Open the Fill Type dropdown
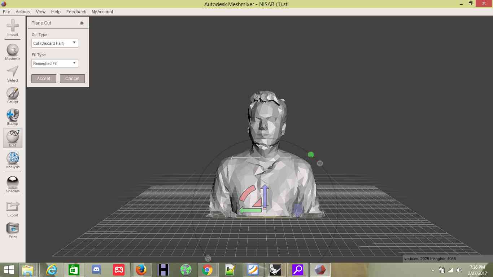The height and width of the screenshot is (277, 493). click(55, 63)
